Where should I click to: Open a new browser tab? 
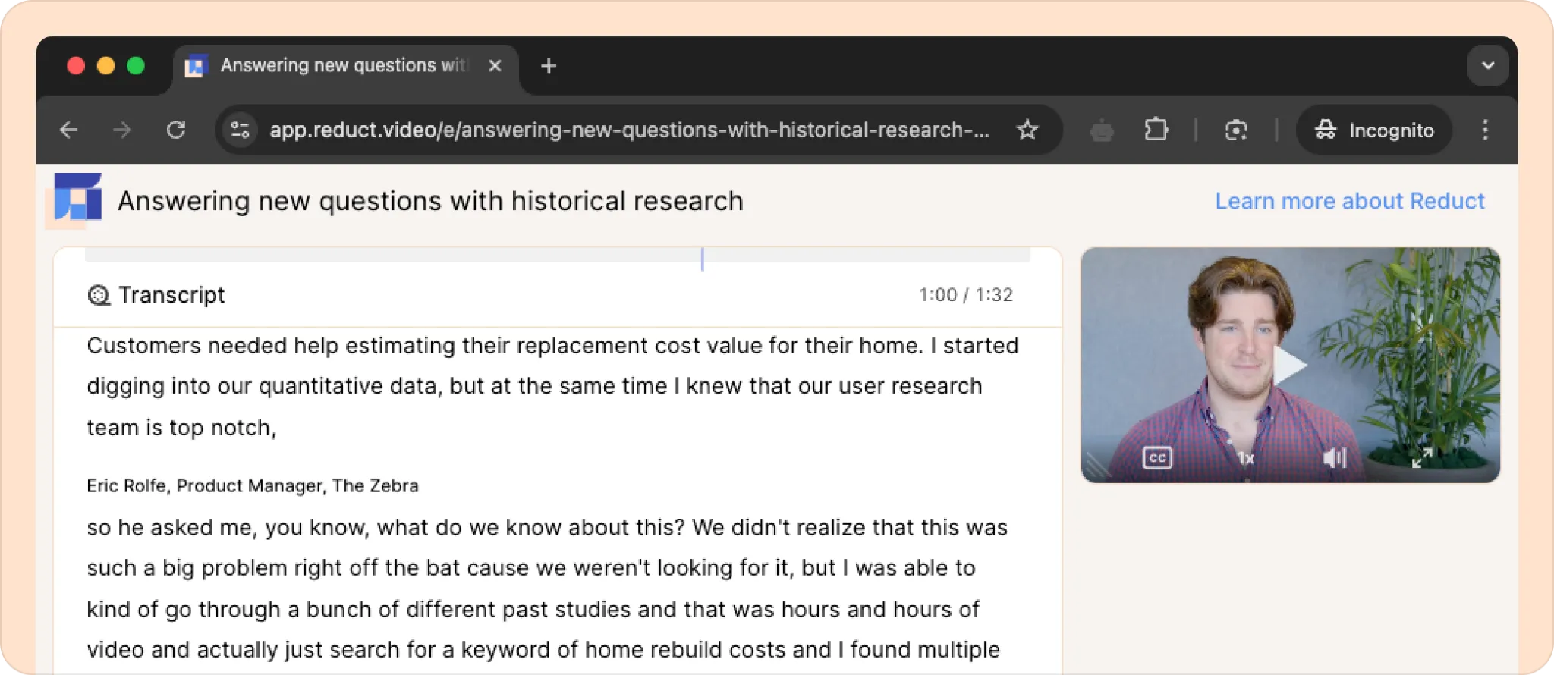point(549,67)
